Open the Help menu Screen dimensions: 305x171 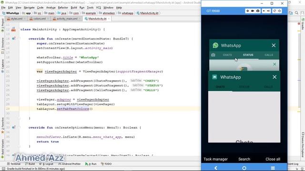click(119, 8)
